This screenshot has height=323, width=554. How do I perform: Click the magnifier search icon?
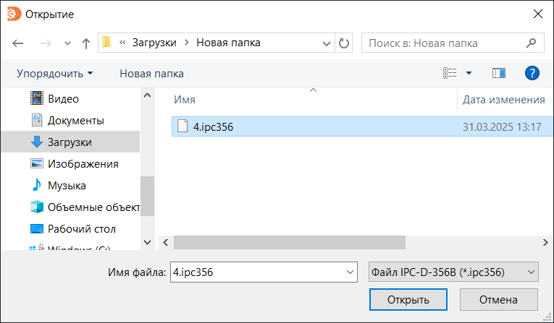[x=531, y=43]
